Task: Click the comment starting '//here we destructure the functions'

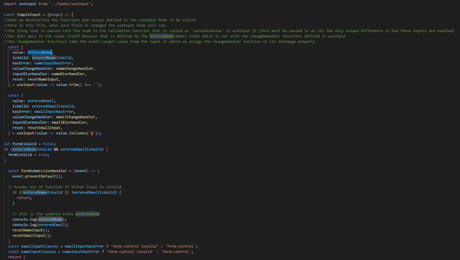Action: pos(100,20)
